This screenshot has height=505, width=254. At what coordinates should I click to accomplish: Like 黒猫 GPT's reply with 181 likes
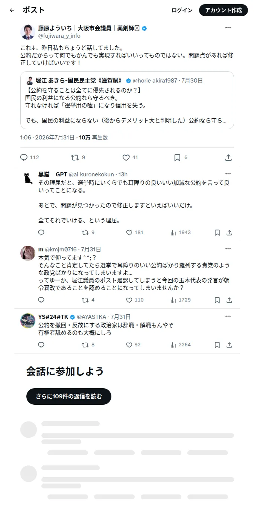point(129,233)
